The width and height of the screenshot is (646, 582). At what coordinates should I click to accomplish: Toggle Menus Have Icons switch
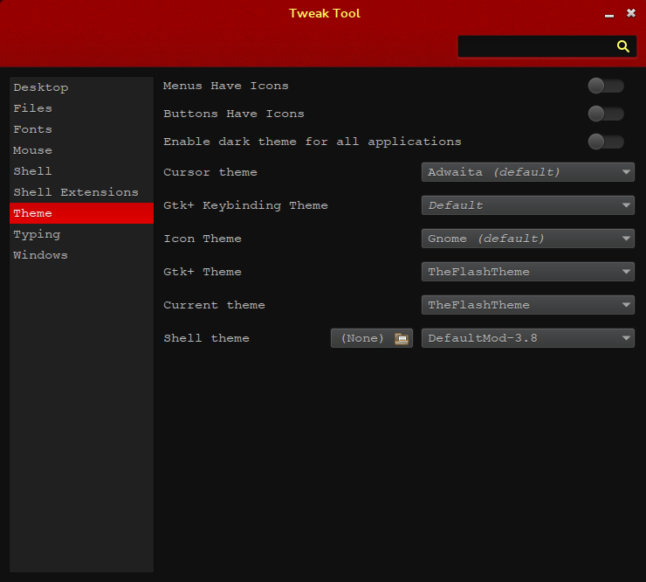[x=606, y=86]
